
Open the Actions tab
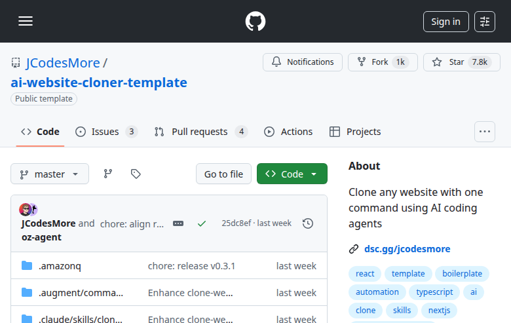[288, 132]
